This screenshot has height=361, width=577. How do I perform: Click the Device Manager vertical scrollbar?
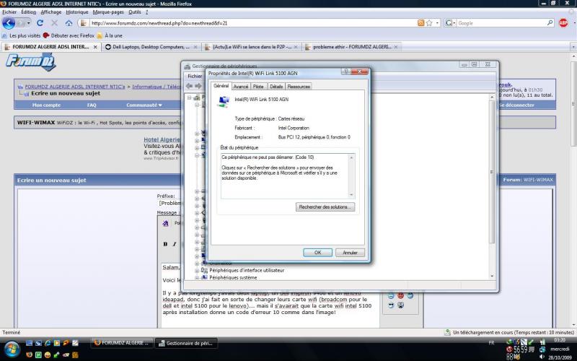pyautogui.click(x=492, y=186)
